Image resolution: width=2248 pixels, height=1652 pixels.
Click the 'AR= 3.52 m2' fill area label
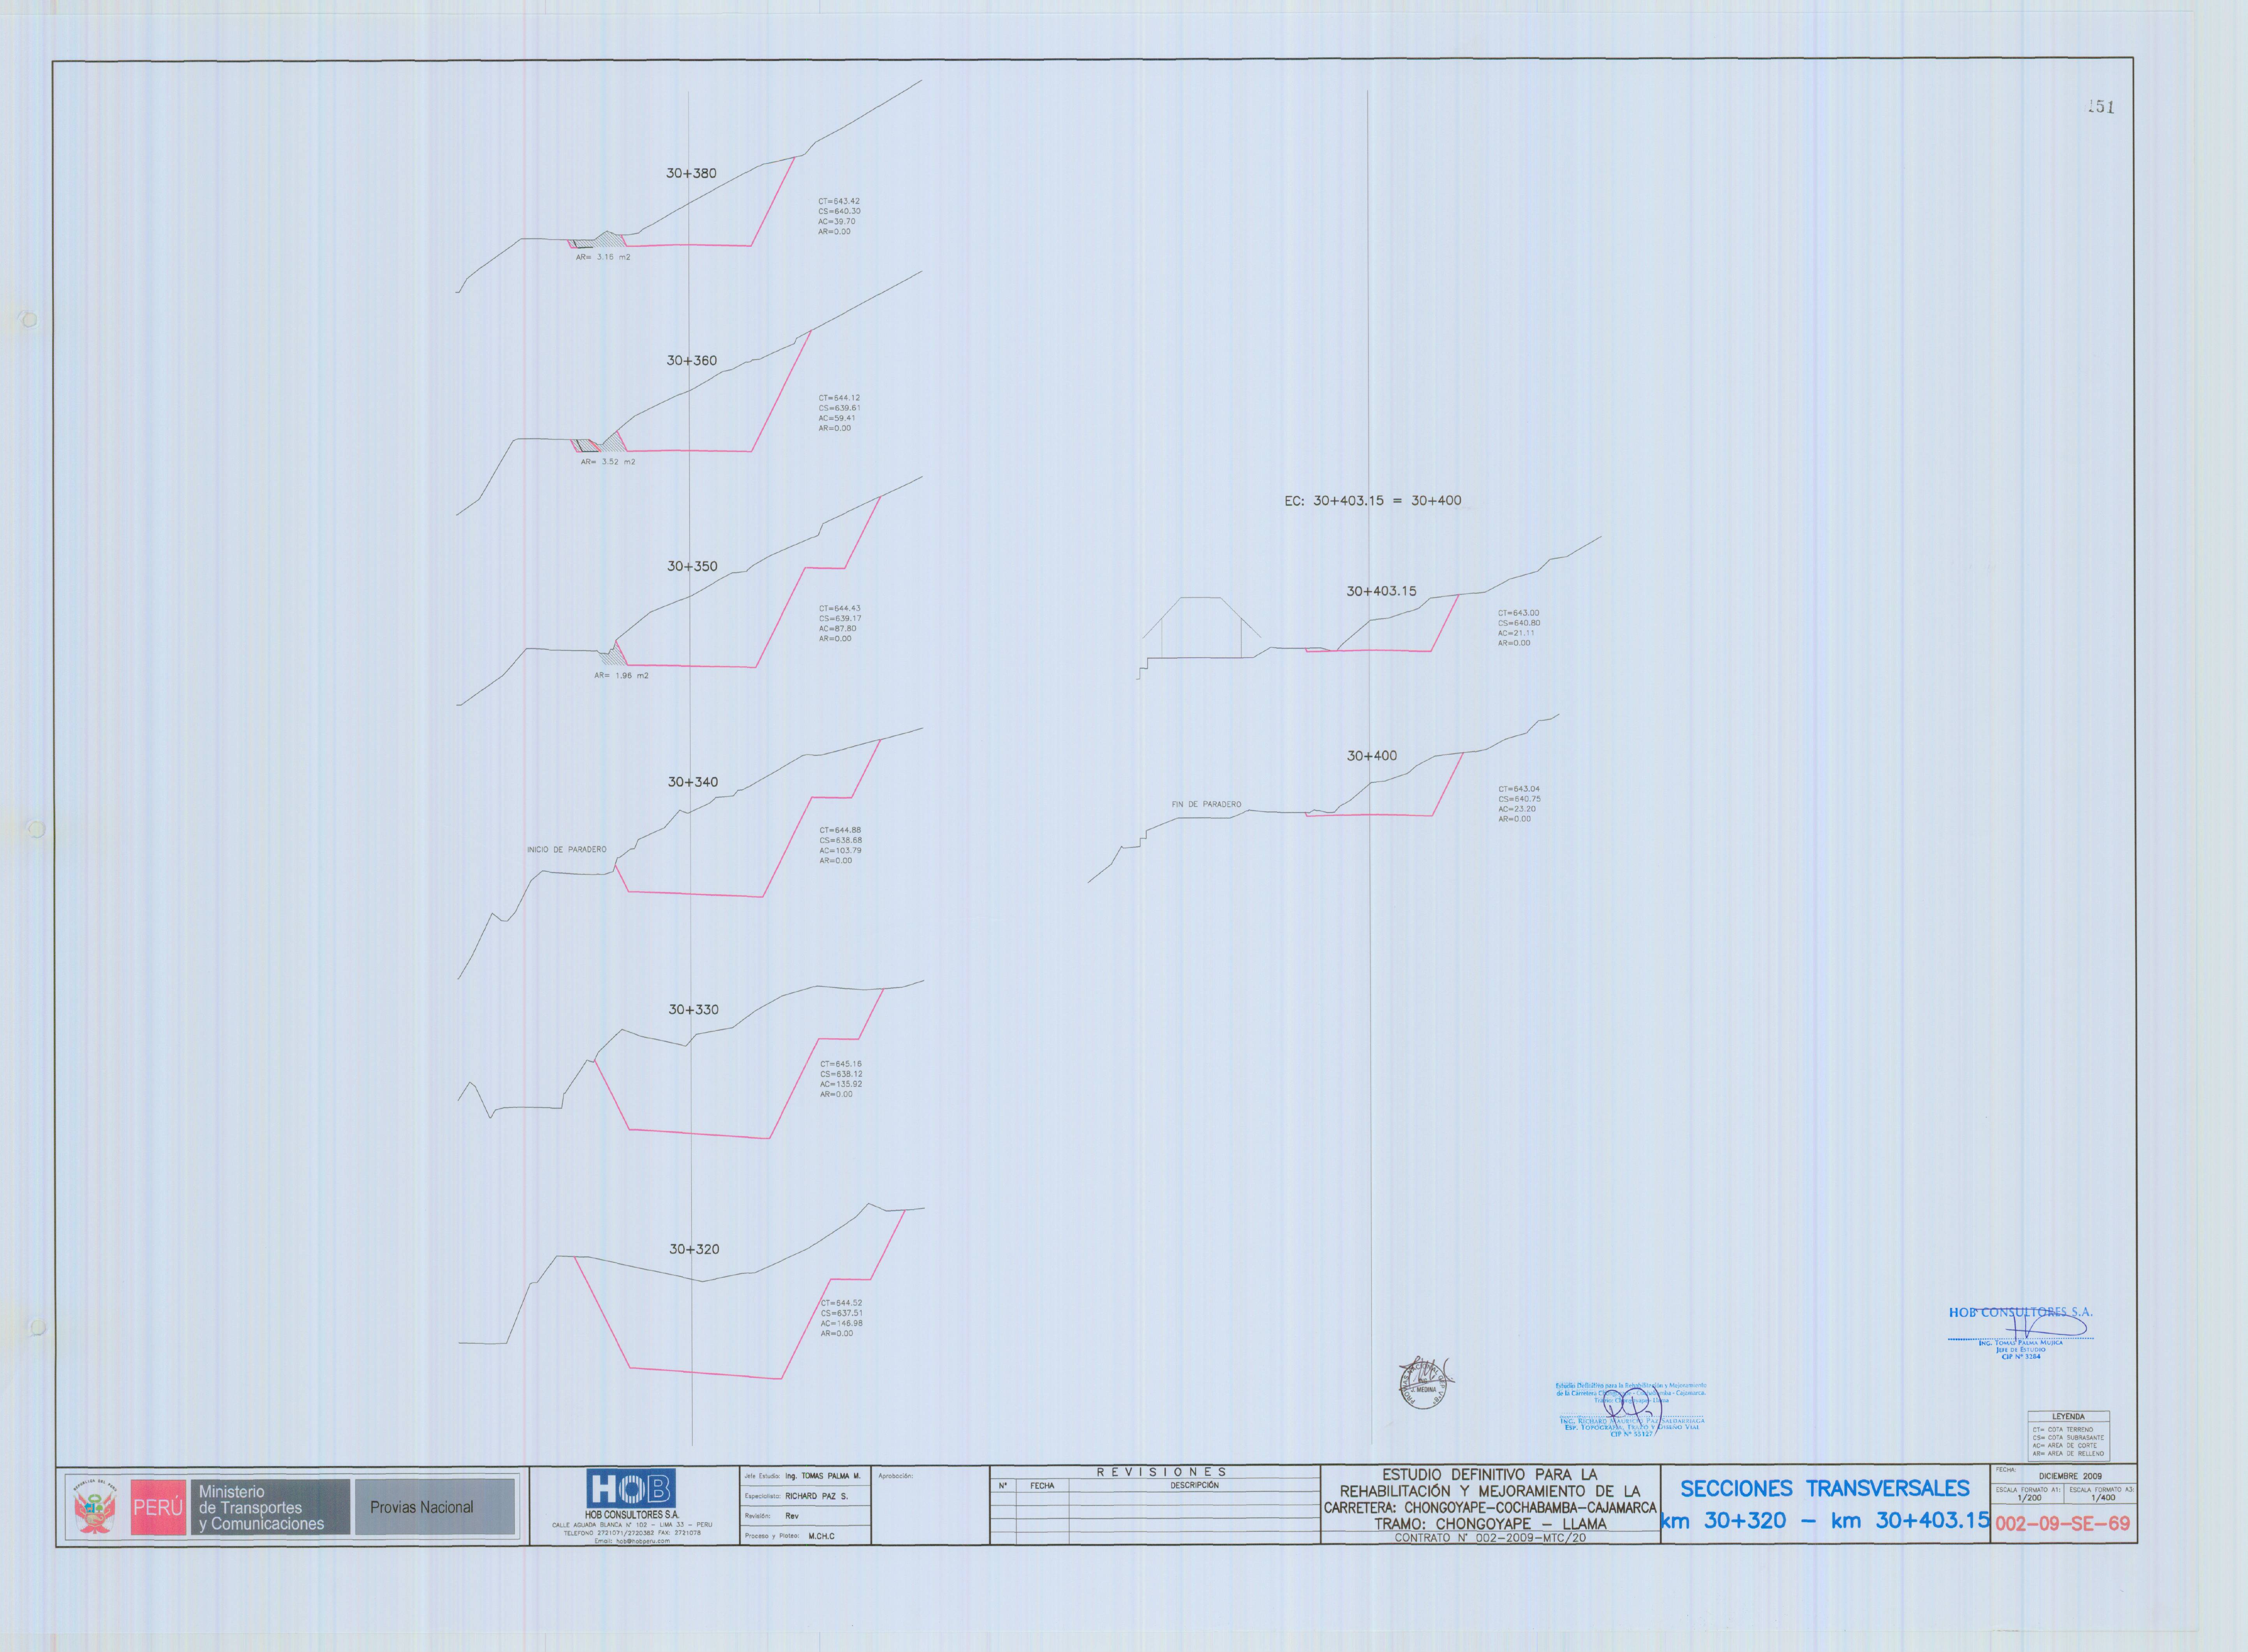click(x=608, y=462)
